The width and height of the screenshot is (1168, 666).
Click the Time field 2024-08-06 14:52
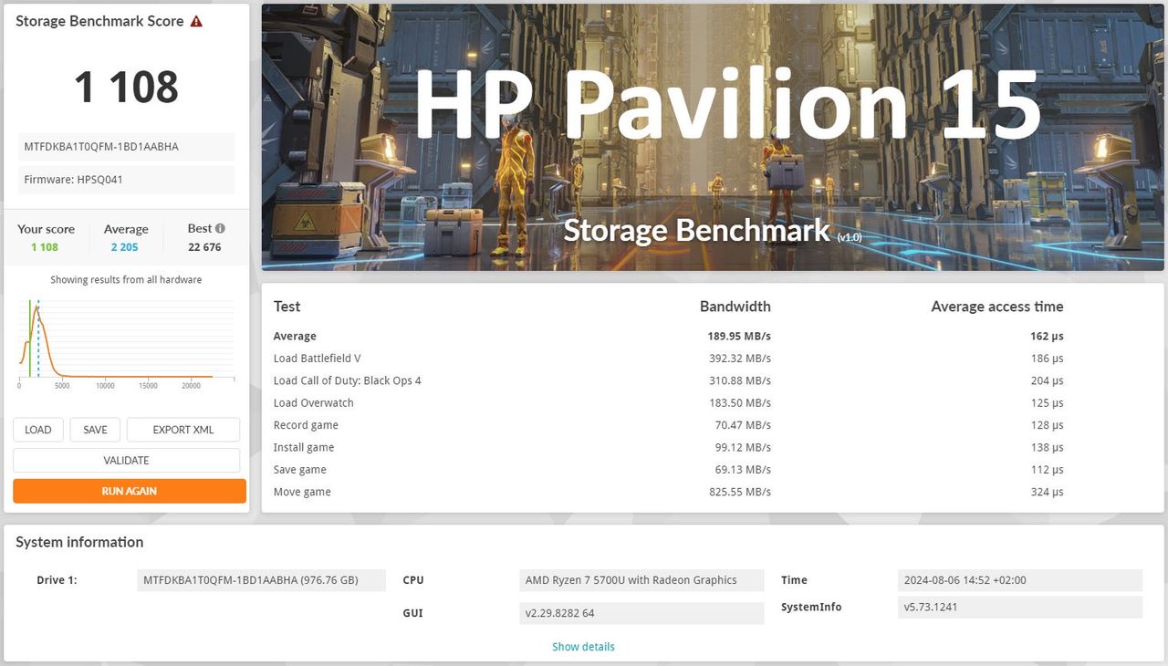1020,580
